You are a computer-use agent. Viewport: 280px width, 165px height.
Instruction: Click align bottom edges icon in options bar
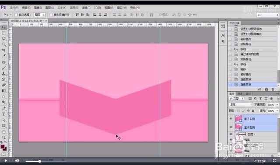[x=88, y=14]
